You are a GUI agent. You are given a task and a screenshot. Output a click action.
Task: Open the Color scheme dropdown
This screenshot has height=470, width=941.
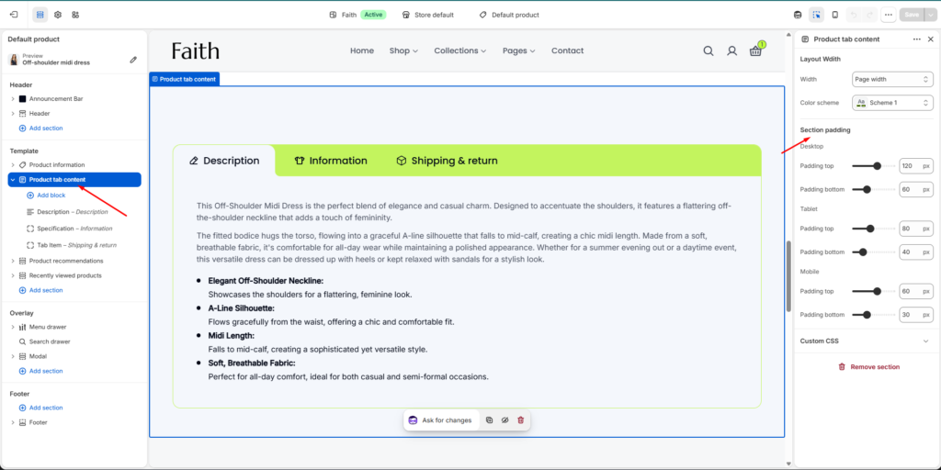pyautogui.click(x=892, y=103)
